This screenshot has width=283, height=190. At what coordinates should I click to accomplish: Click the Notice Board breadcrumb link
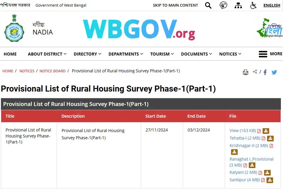point(53,71)
